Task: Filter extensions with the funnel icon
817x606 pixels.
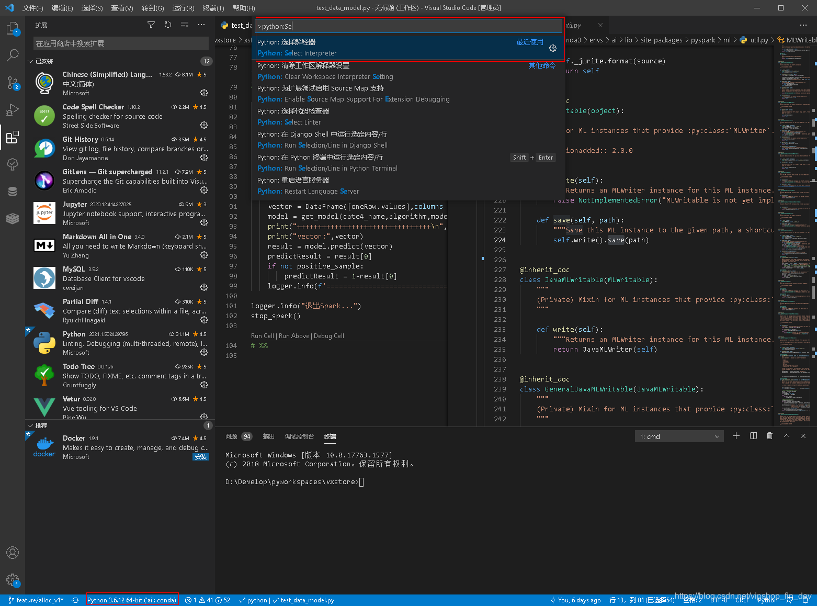Action: [151, 25]
